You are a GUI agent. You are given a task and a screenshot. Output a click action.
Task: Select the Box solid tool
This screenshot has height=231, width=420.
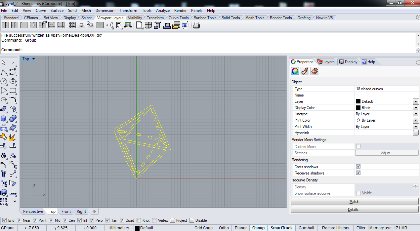pyautogui.click(x=4, y=118)
